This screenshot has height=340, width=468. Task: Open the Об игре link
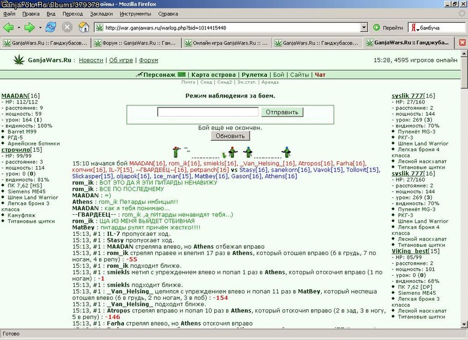[x=121, y=60]
